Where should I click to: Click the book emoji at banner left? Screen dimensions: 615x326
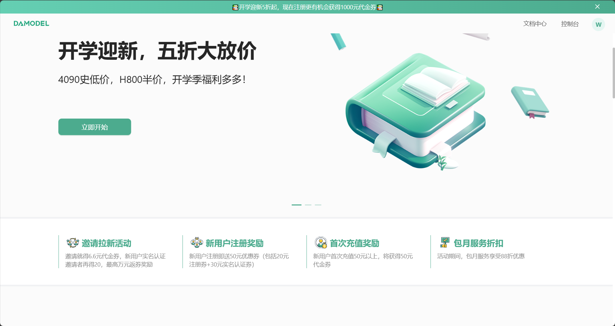click(x=235, y=7)
